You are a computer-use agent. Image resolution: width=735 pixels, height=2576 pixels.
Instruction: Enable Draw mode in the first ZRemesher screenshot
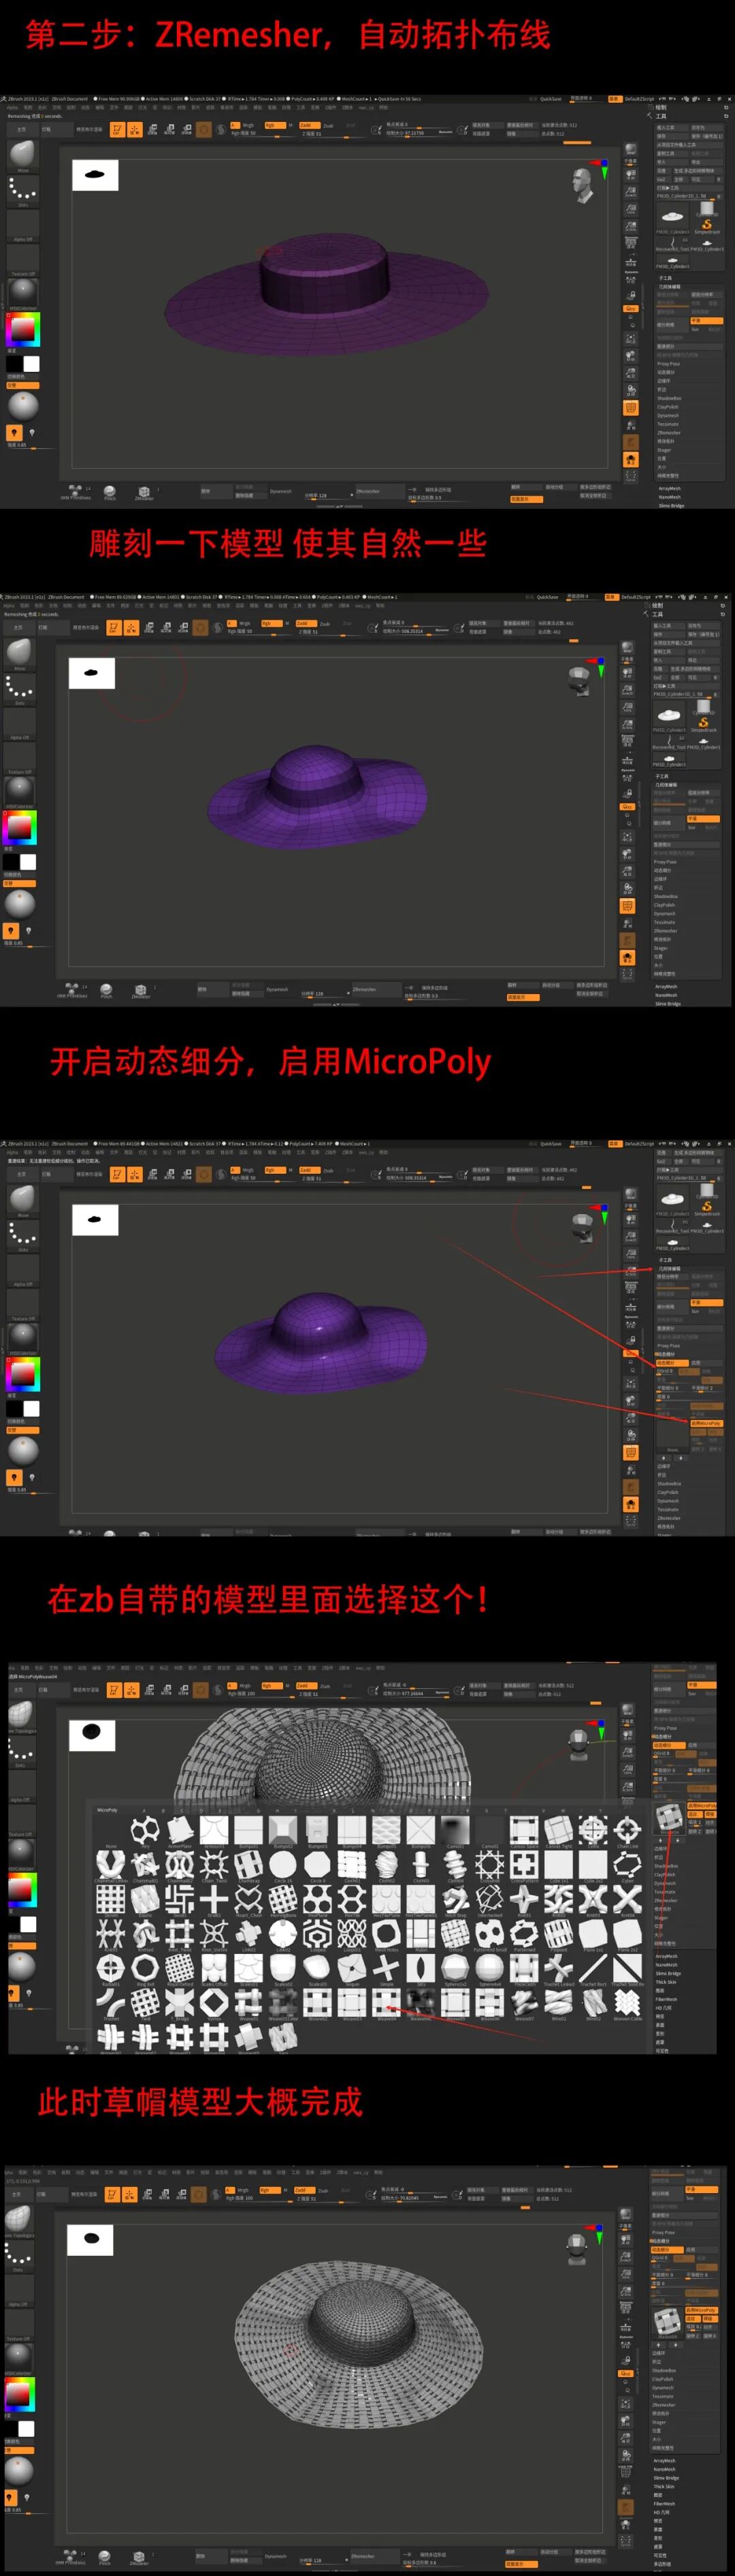(135, 130)
